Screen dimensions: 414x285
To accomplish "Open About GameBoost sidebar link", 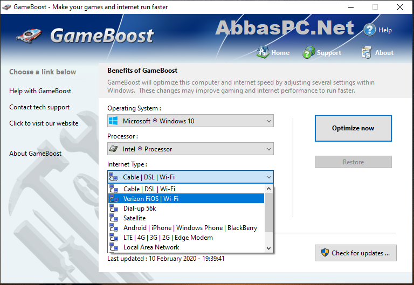I will point(36,154).
